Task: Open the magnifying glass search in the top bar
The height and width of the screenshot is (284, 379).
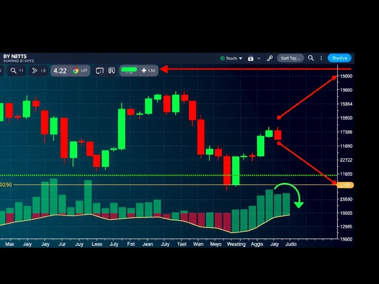Action: 311,58
